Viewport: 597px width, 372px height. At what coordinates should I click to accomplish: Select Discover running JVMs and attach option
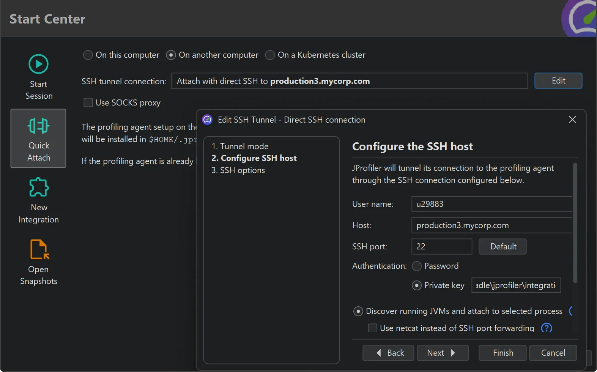tap(458, 311)
